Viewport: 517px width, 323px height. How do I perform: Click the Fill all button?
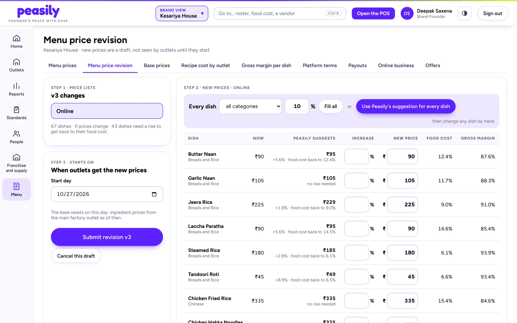pos(331,106)
